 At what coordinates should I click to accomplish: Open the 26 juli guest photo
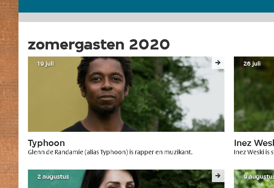click(x=254, y=94)
